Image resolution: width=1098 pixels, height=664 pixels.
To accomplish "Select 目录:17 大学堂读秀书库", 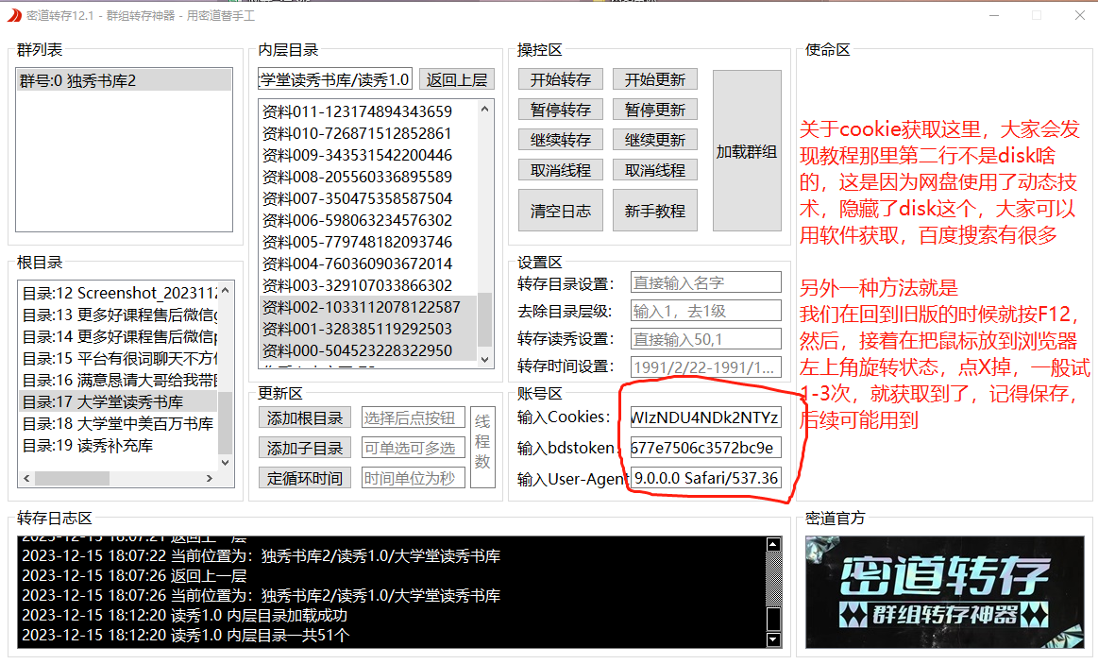I will (118, 401).
